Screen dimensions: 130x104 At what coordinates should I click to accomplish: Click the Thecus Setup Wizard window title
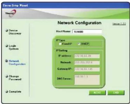click(x=15, y=5)
